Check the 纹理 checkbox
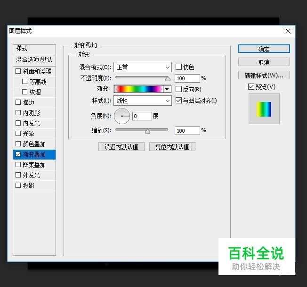 coord(24,92)
